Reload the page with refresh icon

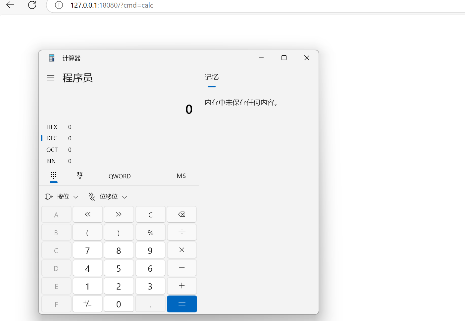32,5
